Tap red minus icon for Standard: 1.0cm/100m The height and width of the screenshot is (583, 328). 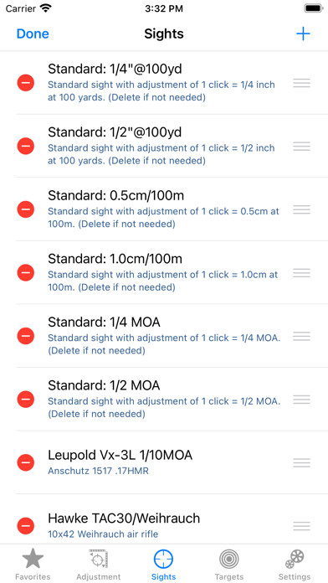(x=26, y=273)
